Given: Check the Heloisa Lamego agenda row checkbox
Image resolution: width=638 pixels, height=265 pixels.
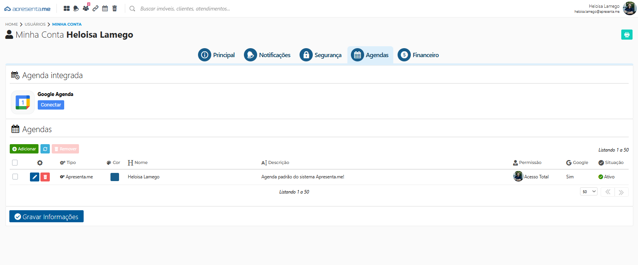Looking at the screenshot, I should point(15,177).
